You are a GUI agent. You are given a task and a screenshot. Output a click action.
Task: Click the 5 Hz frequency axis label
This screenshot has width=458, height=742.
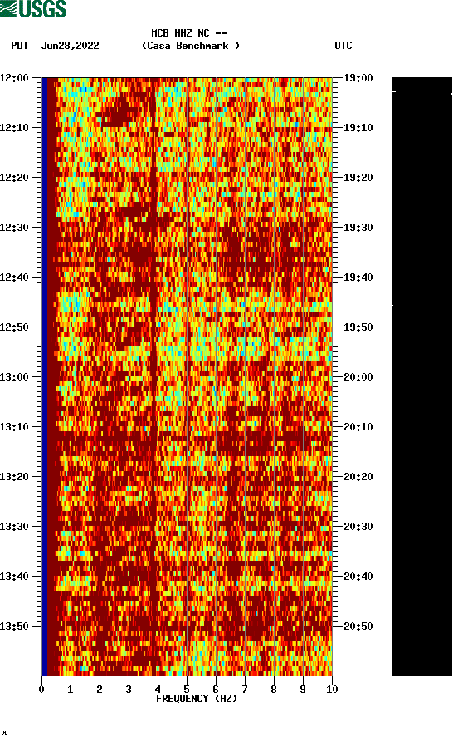click(x=187, y=690)
